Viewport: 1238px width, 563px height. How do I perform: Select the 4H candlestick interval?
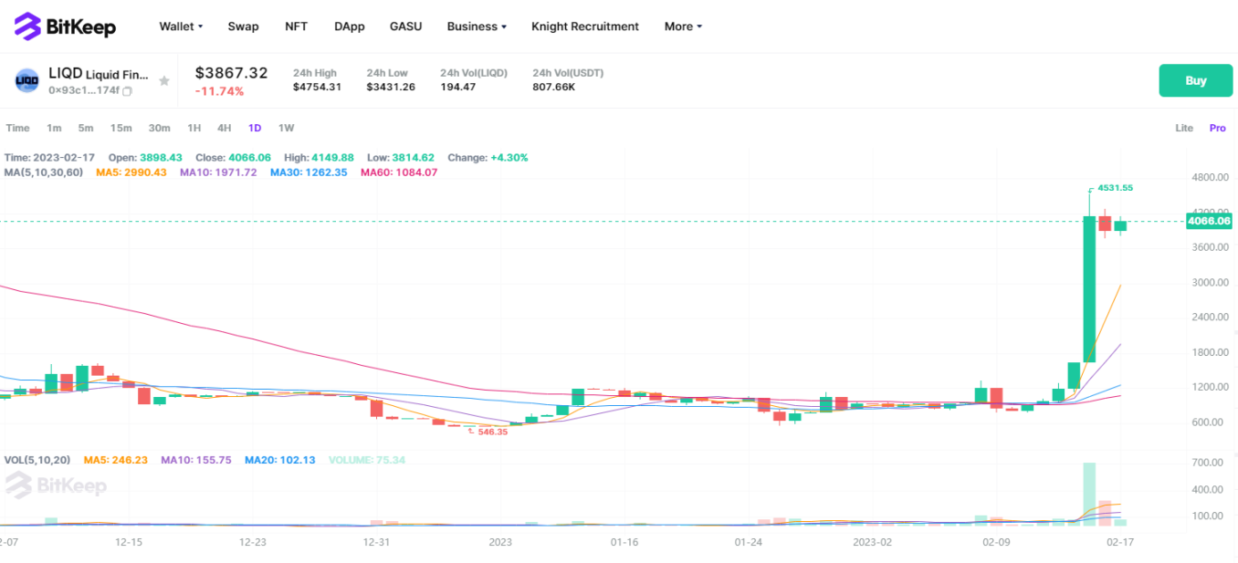click(x=224, y=128)
